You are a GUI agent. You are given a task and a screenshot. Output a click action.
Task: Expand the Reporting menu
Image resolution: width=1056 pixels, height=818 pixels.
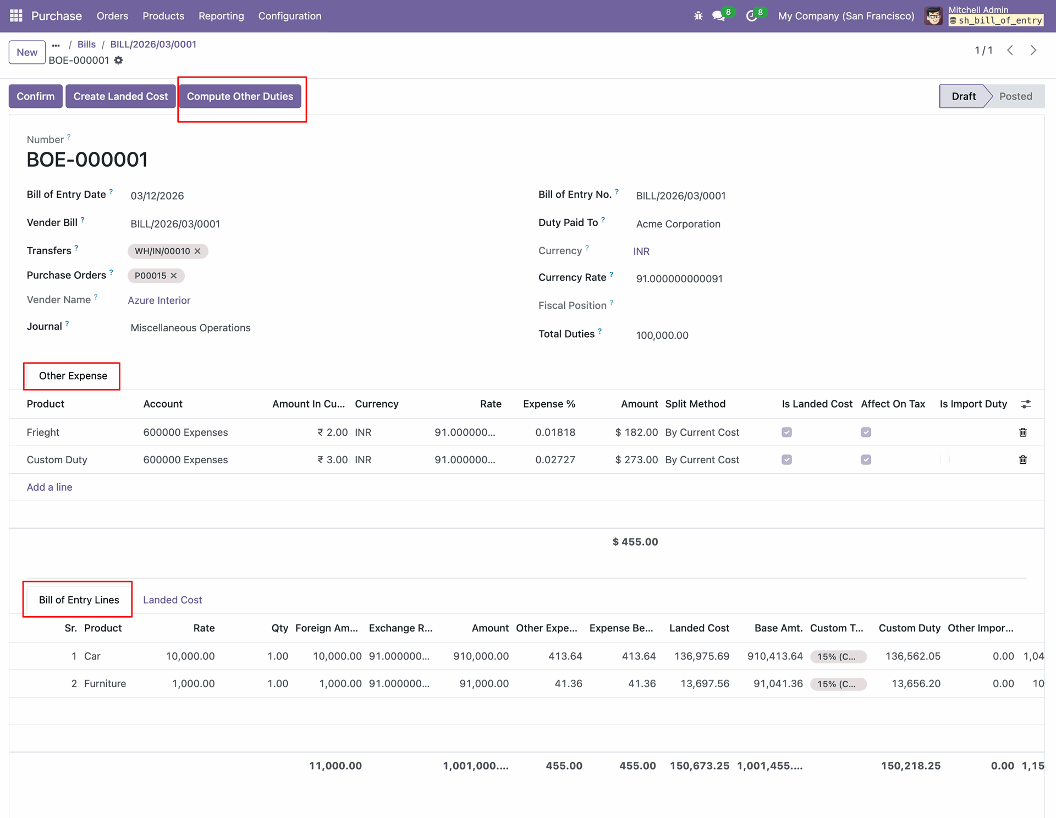[221, 16]
